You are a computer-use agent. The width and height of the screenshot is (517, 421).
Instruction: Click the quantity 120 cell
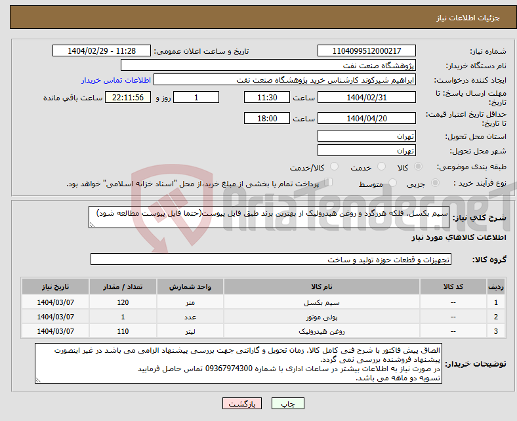point(123,302)
